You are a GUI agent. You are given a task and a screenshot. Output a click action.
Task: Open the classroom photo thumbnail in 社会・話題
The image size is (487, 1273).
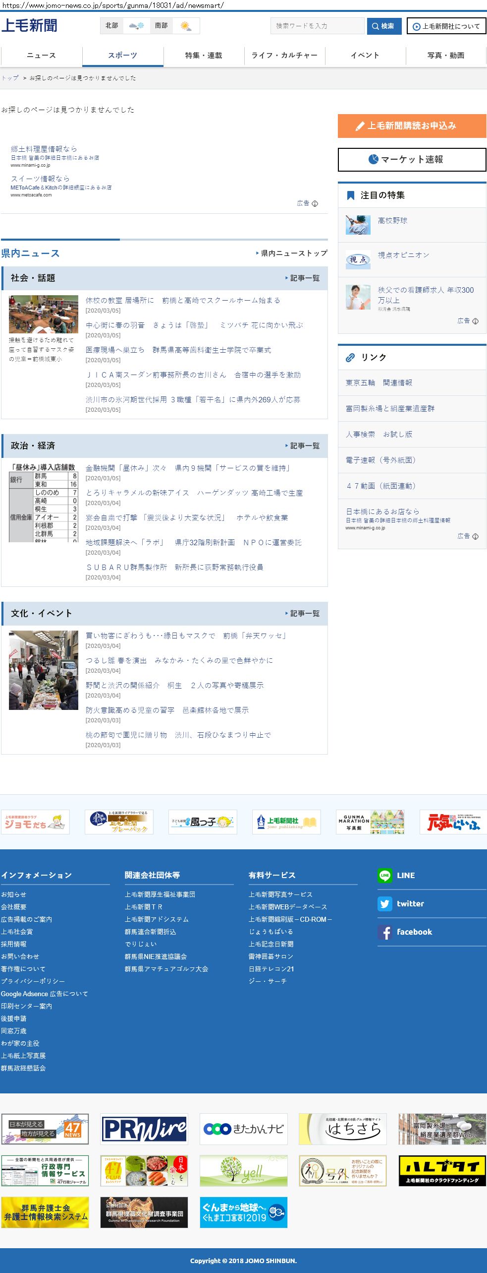click(x=44, y=315)
